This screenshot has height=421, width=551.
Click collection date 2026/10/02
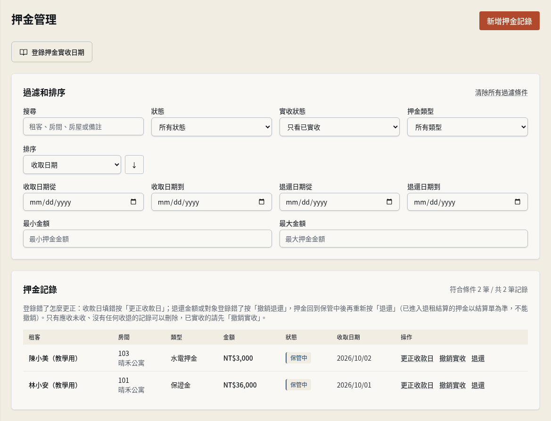pyautogui.click(x=354, y=358)
